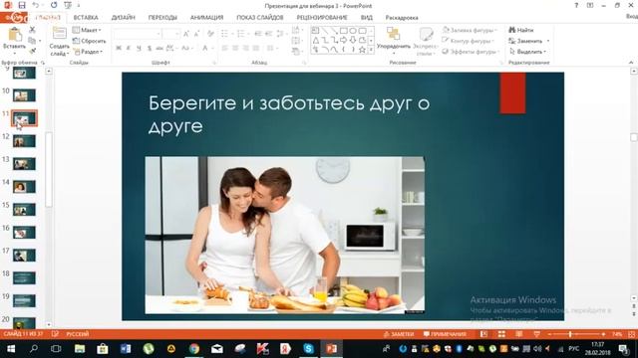Click Shape Effects (Эффекты фигуры) button
The width and height of the screenshot is (638, 358).
click(470, 52)
